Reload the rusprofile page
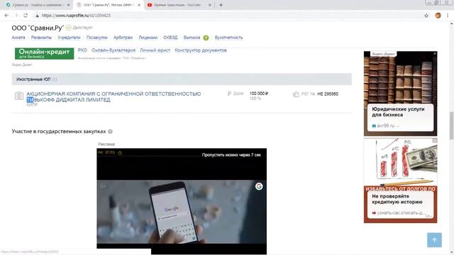 pyautogui.click(x=26, y=16)
